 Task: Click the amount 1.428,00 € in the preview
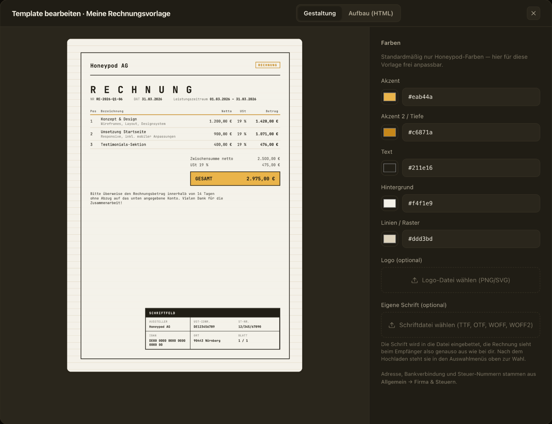click(x=267, y=121)
